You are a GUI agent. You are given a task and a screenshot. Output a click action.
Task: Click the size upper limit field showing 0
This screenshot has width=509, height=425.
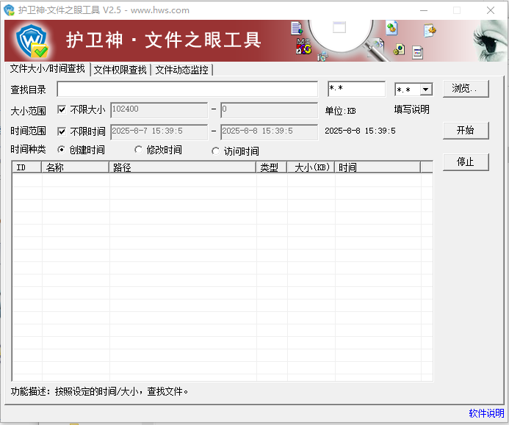click(269, 110)
